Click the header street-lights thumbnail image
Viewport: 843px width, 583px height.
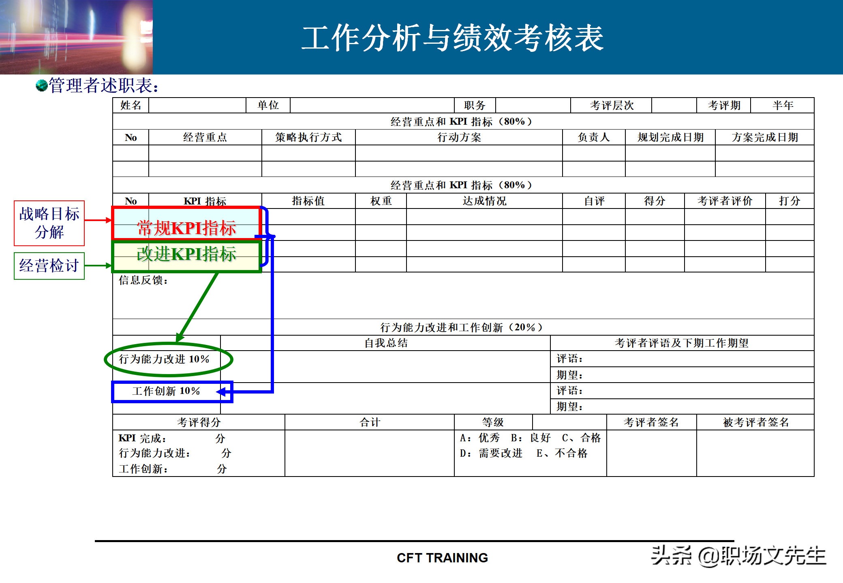tap(76, 37)
